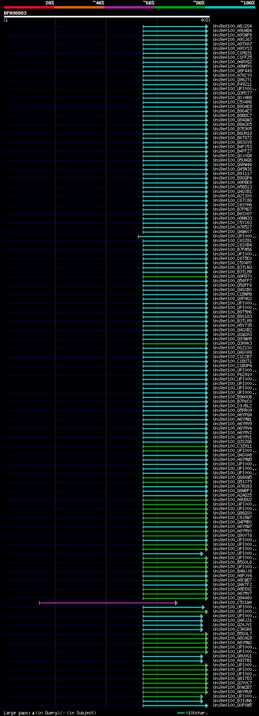This screenshot has height=716, width=259.
Task: Select label UniRef100_Q86QS0
Action: (x=232, y=513)
